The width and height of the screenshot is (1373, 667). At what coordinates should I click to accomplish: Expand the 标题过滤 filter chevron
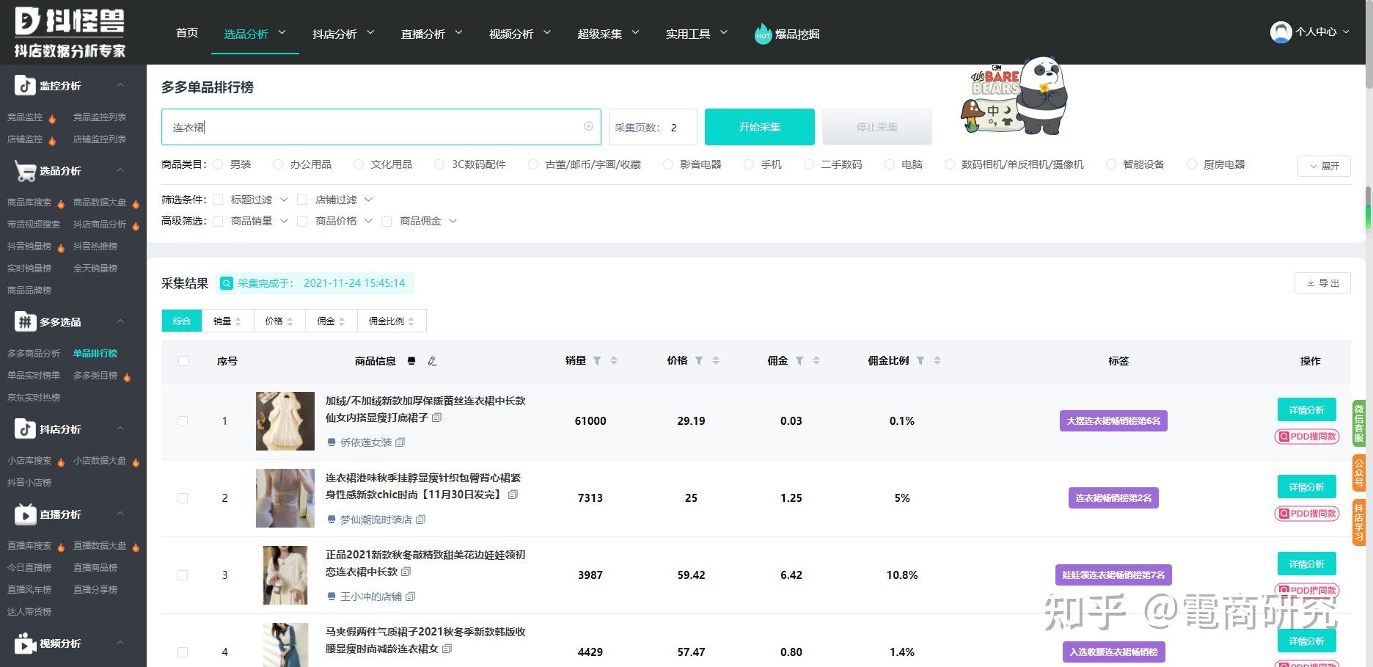click(x=284, y=200)
